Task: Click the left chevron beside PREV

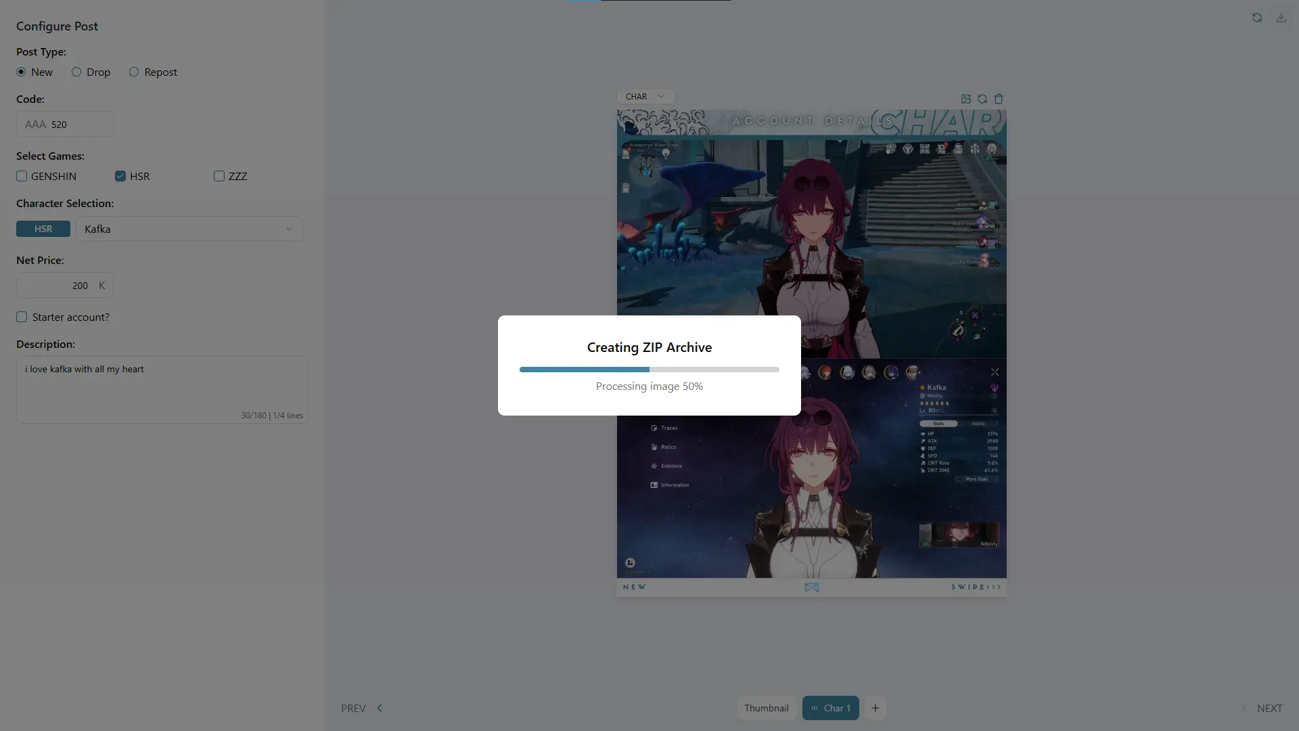Action: 380,708
